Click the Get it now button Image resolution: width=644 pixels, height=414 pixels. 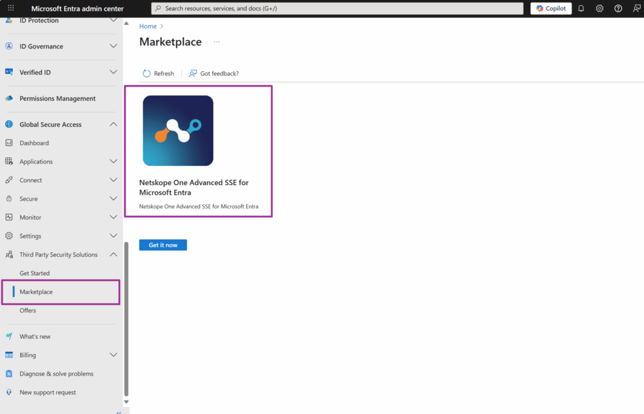point(163,245)
